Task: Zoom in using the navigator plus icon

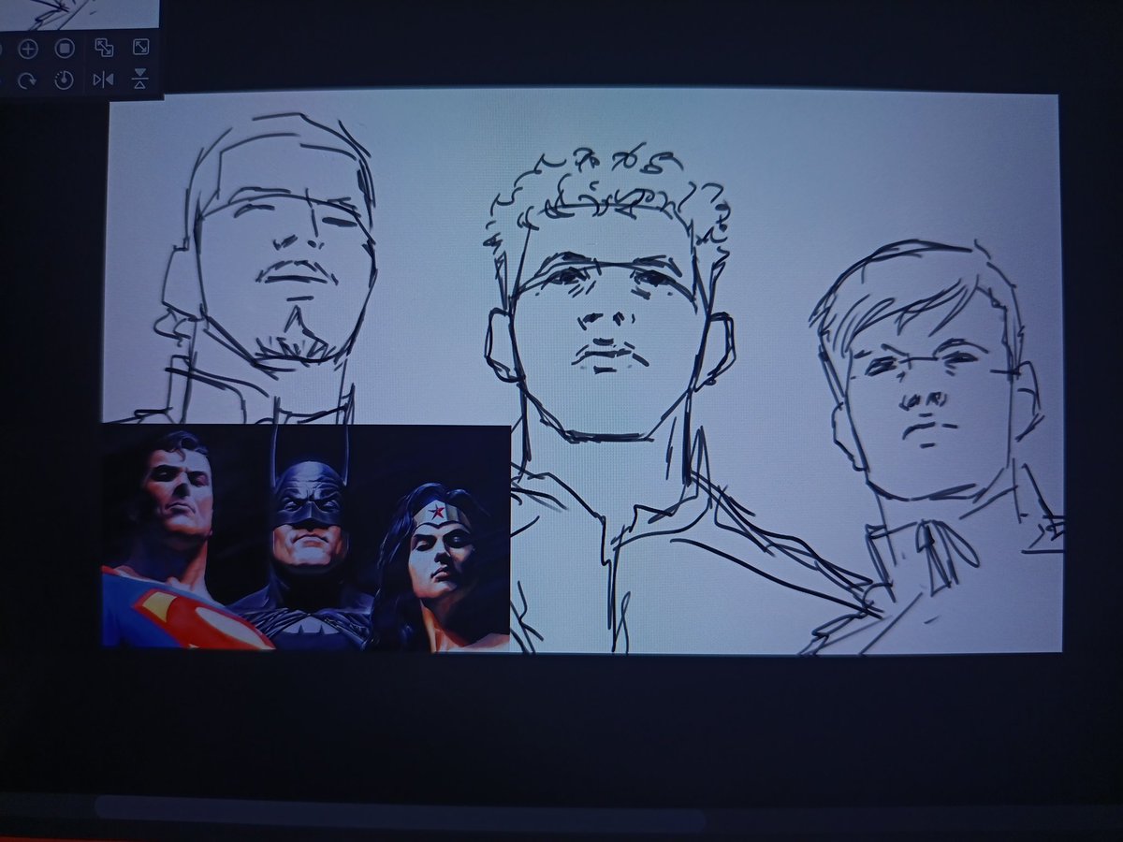Action: [28, 49]
